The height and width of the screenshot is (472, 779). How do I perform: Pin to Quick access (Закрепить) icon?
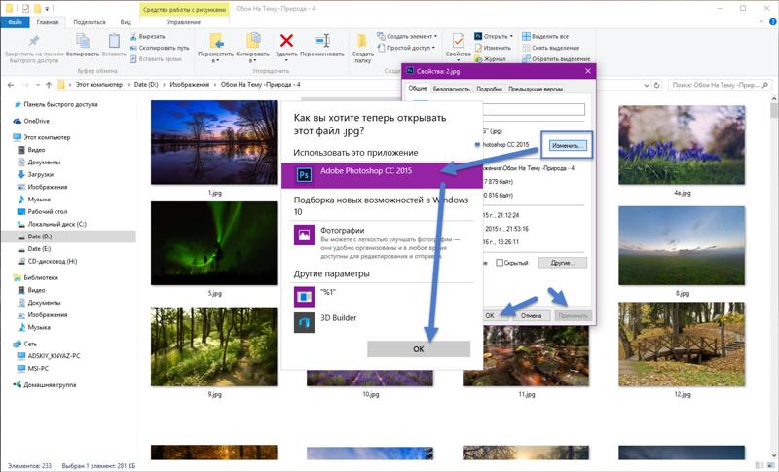click(34, 41)
